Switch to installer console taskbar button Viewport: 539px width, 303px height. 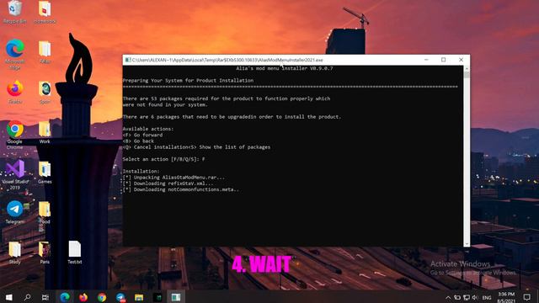176,297
